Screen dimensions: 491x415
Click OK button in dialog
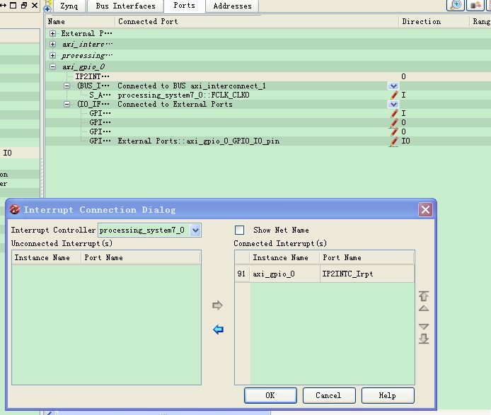pyautogui.click(x=270, y=395)
